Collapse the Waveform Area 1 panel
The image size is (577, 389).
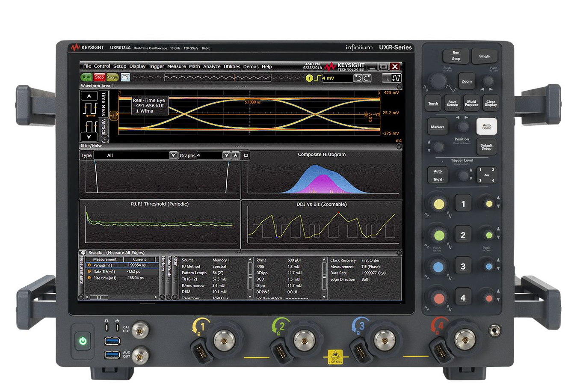point(399,86)
